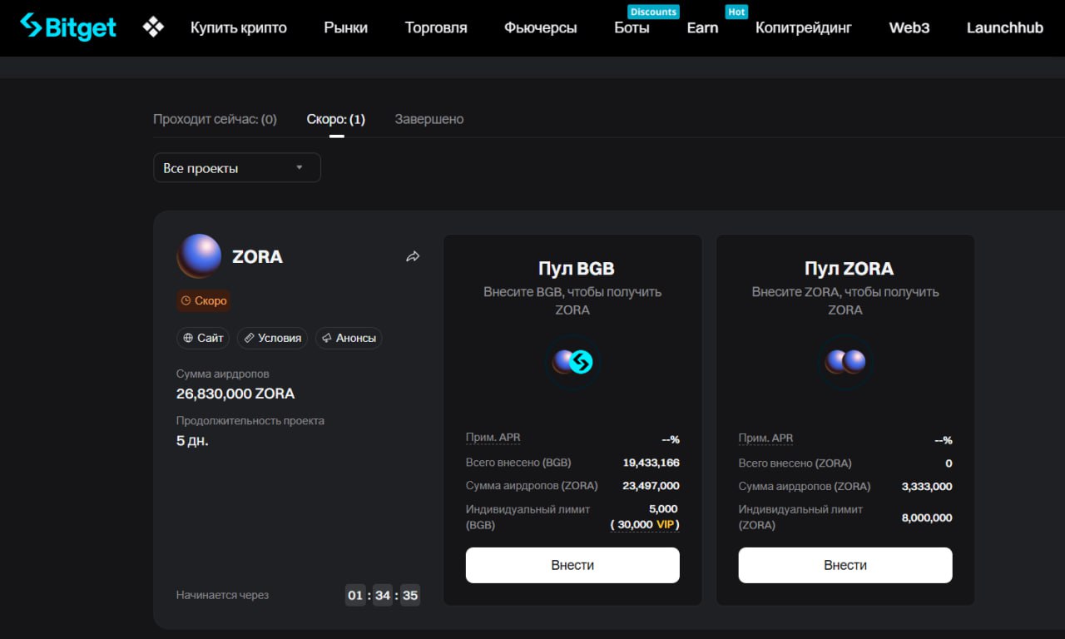Viewport: 1065px width, 639px height.
Task: Click the 01:34:35 countdown timer
Action: (x=383, y=595)
